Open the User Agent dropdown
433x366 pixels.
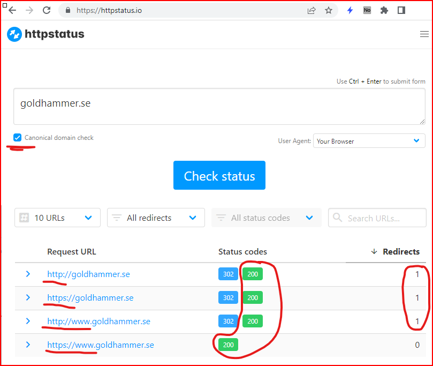coord(369,141)
